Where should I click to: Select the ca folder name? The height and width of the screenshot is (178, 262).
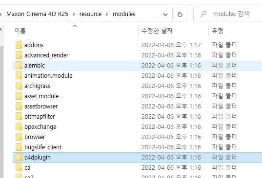(x=27, y=168)
